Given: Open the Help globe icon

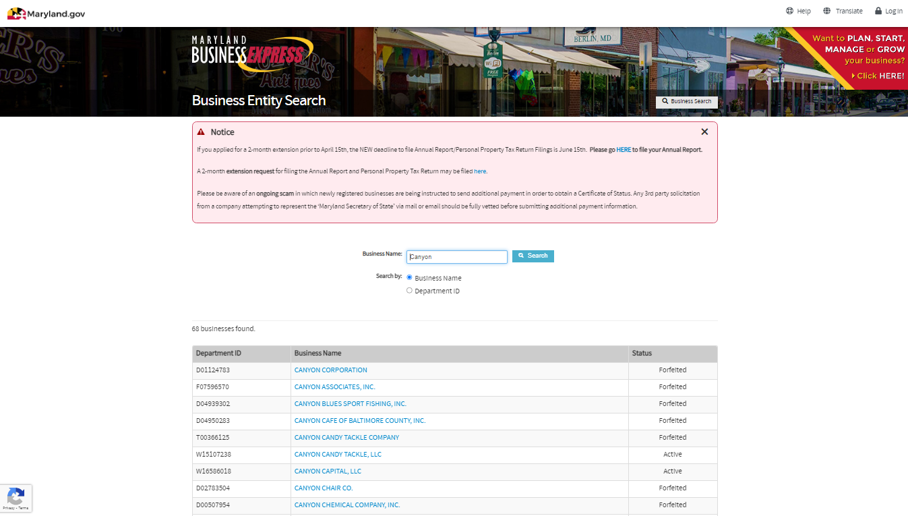Looking at the screenshot, I should 789,11.
